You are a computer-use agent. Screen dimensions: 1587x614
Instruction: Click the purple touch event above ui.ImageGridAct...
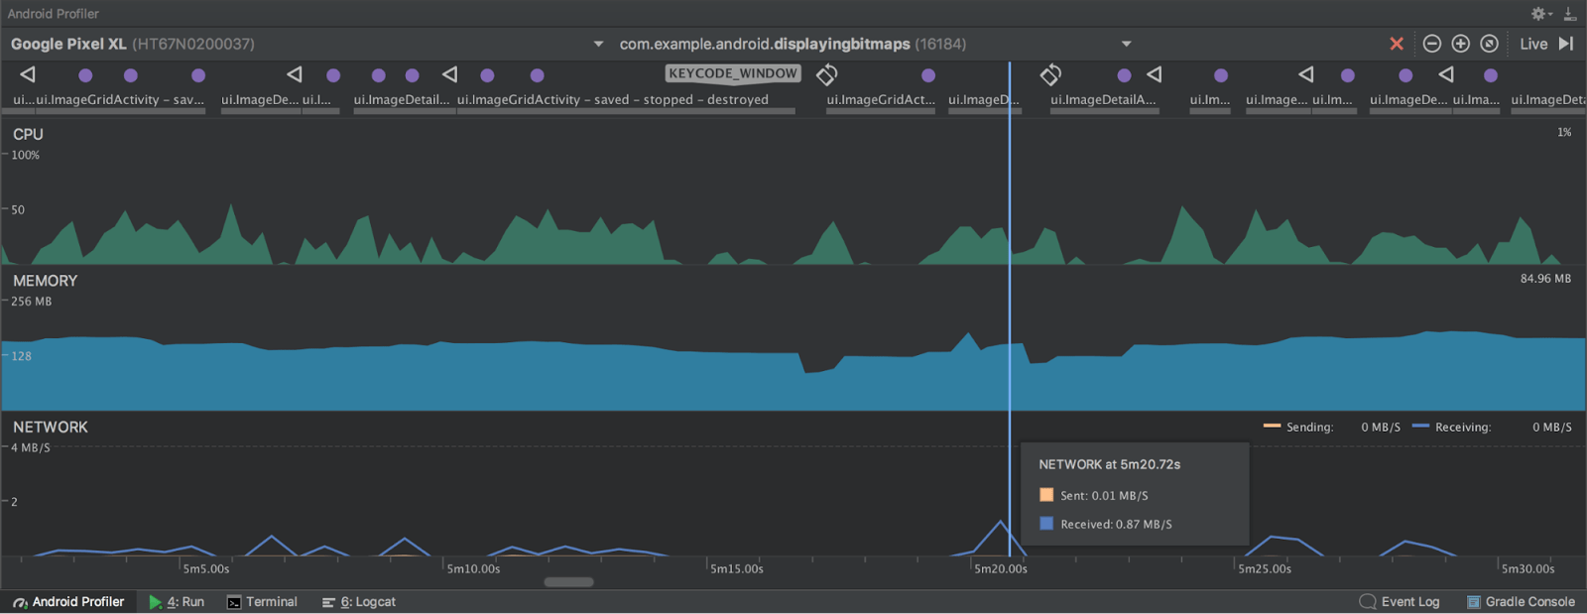point(928,75)
